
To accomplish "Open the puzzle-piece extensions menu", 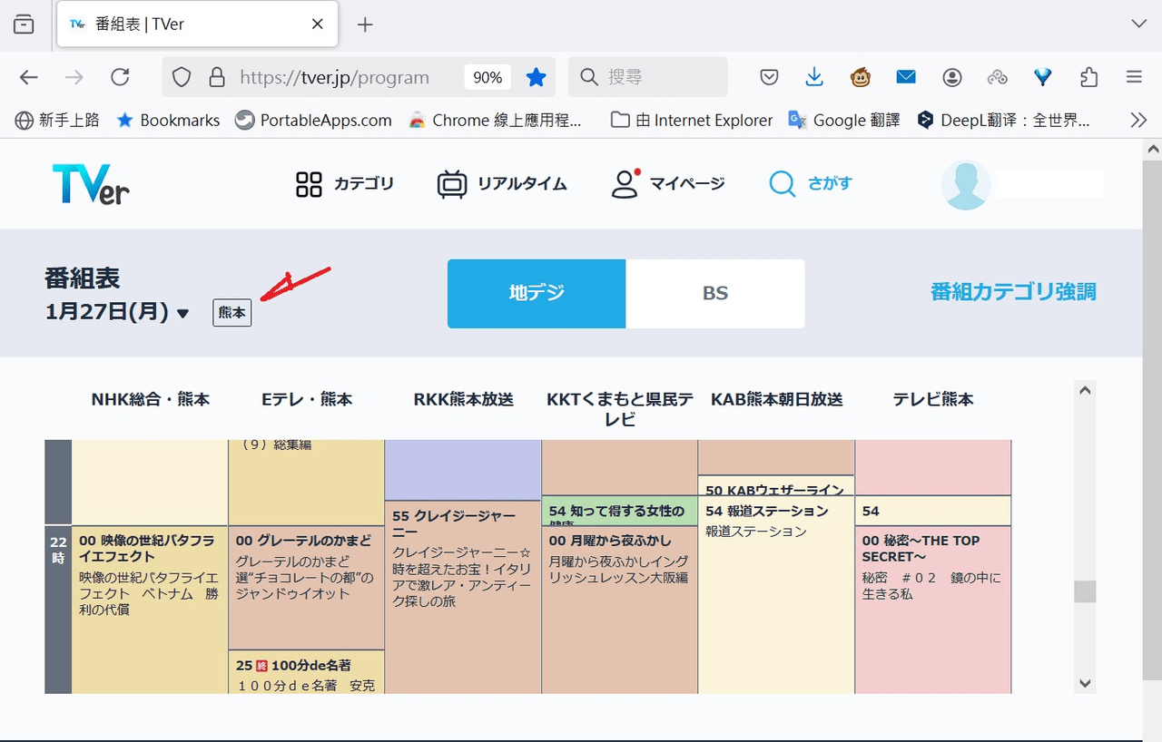I will point(1088,77).
